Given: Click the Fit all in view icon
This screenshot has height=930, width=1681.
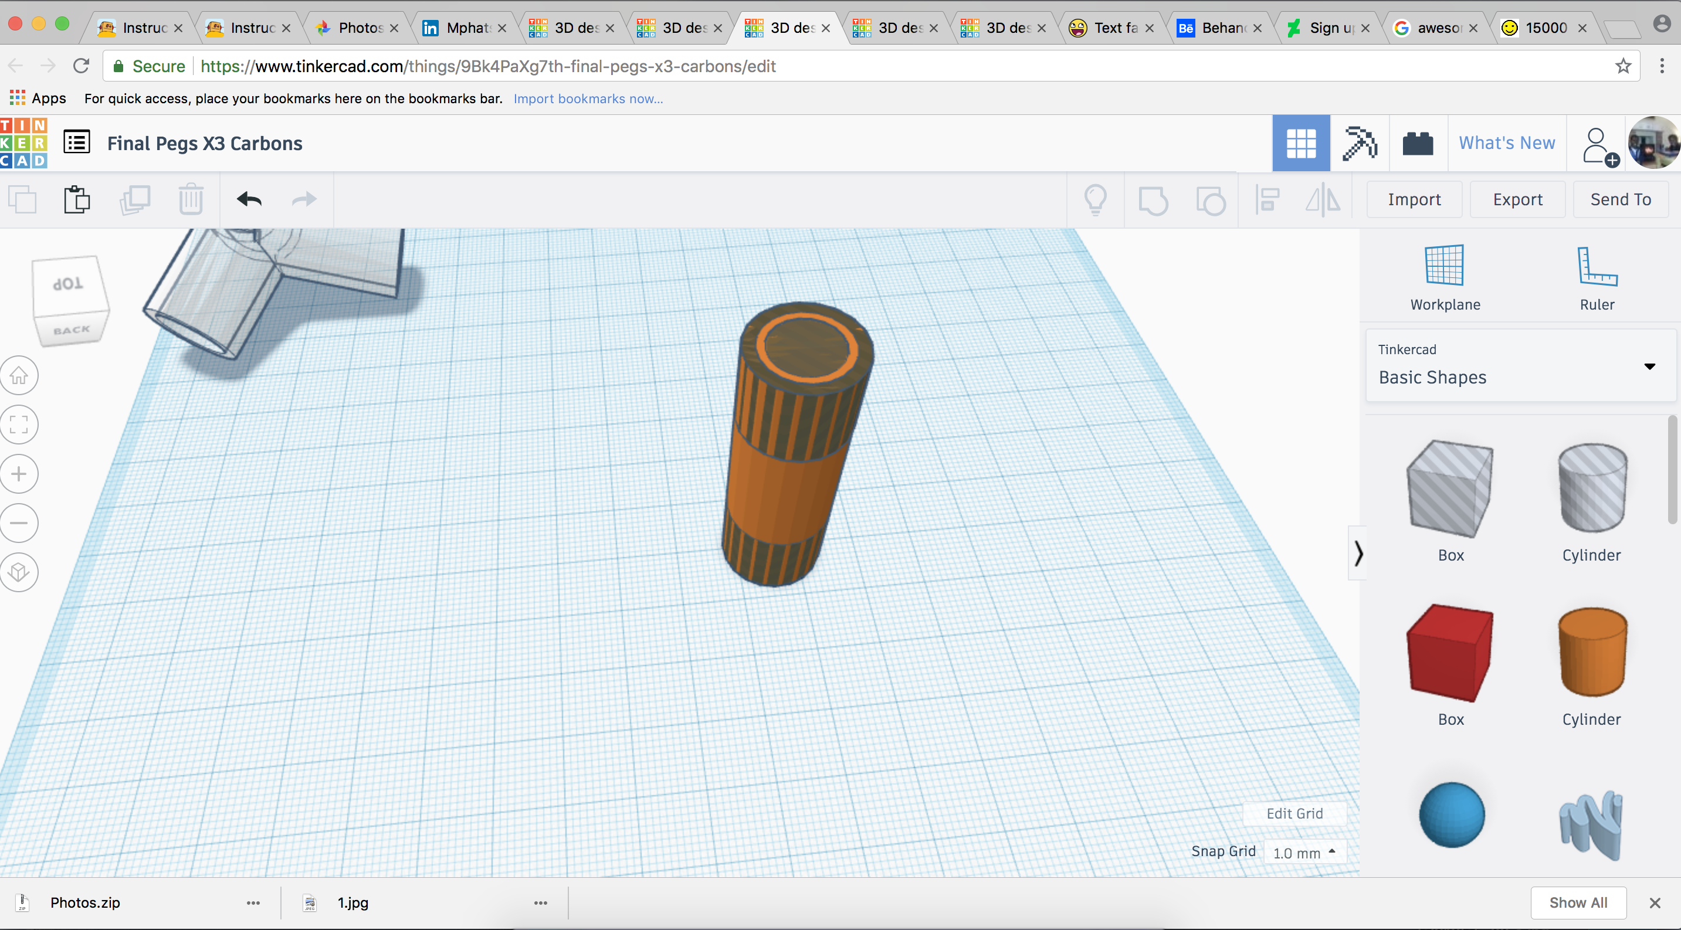Looking at the screenshot, I should click(19, 425).
